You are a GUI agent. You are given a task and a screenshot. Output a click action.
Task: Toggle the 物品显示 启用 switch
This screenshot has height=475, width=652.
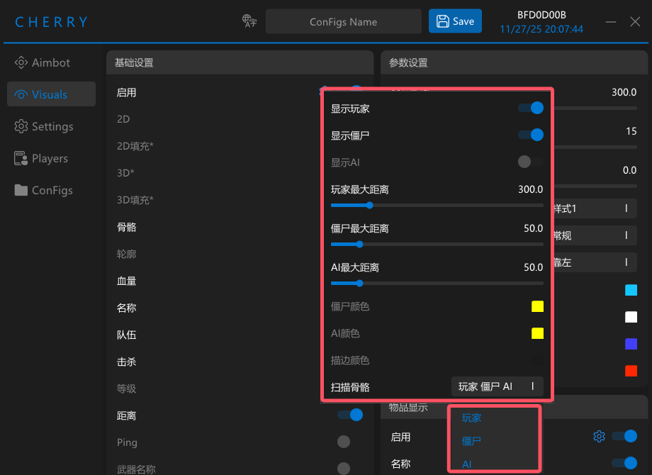[x=624, y=436]
